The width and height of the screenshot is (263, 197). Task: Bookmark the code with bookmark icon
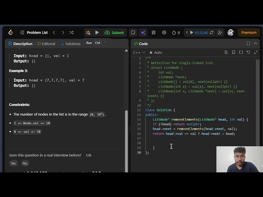coord(233,52)
